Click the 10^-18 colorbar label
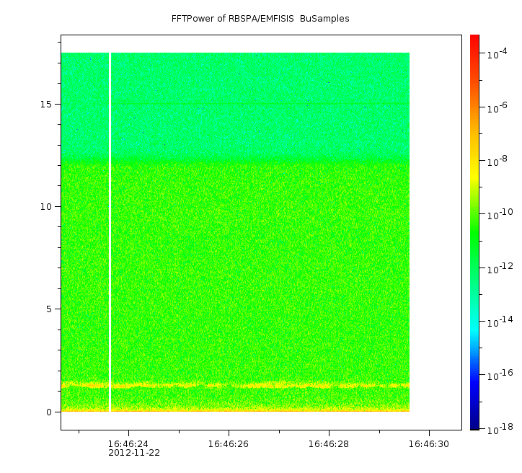The image size is (522, 473). pyautogui.click(x=498, y=428)
